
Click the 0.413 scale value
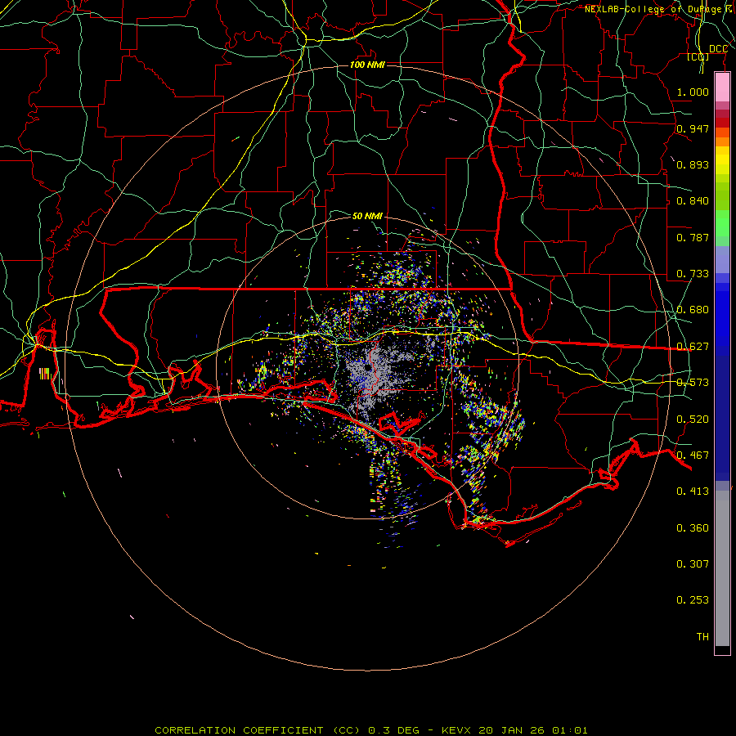(693, 491)
